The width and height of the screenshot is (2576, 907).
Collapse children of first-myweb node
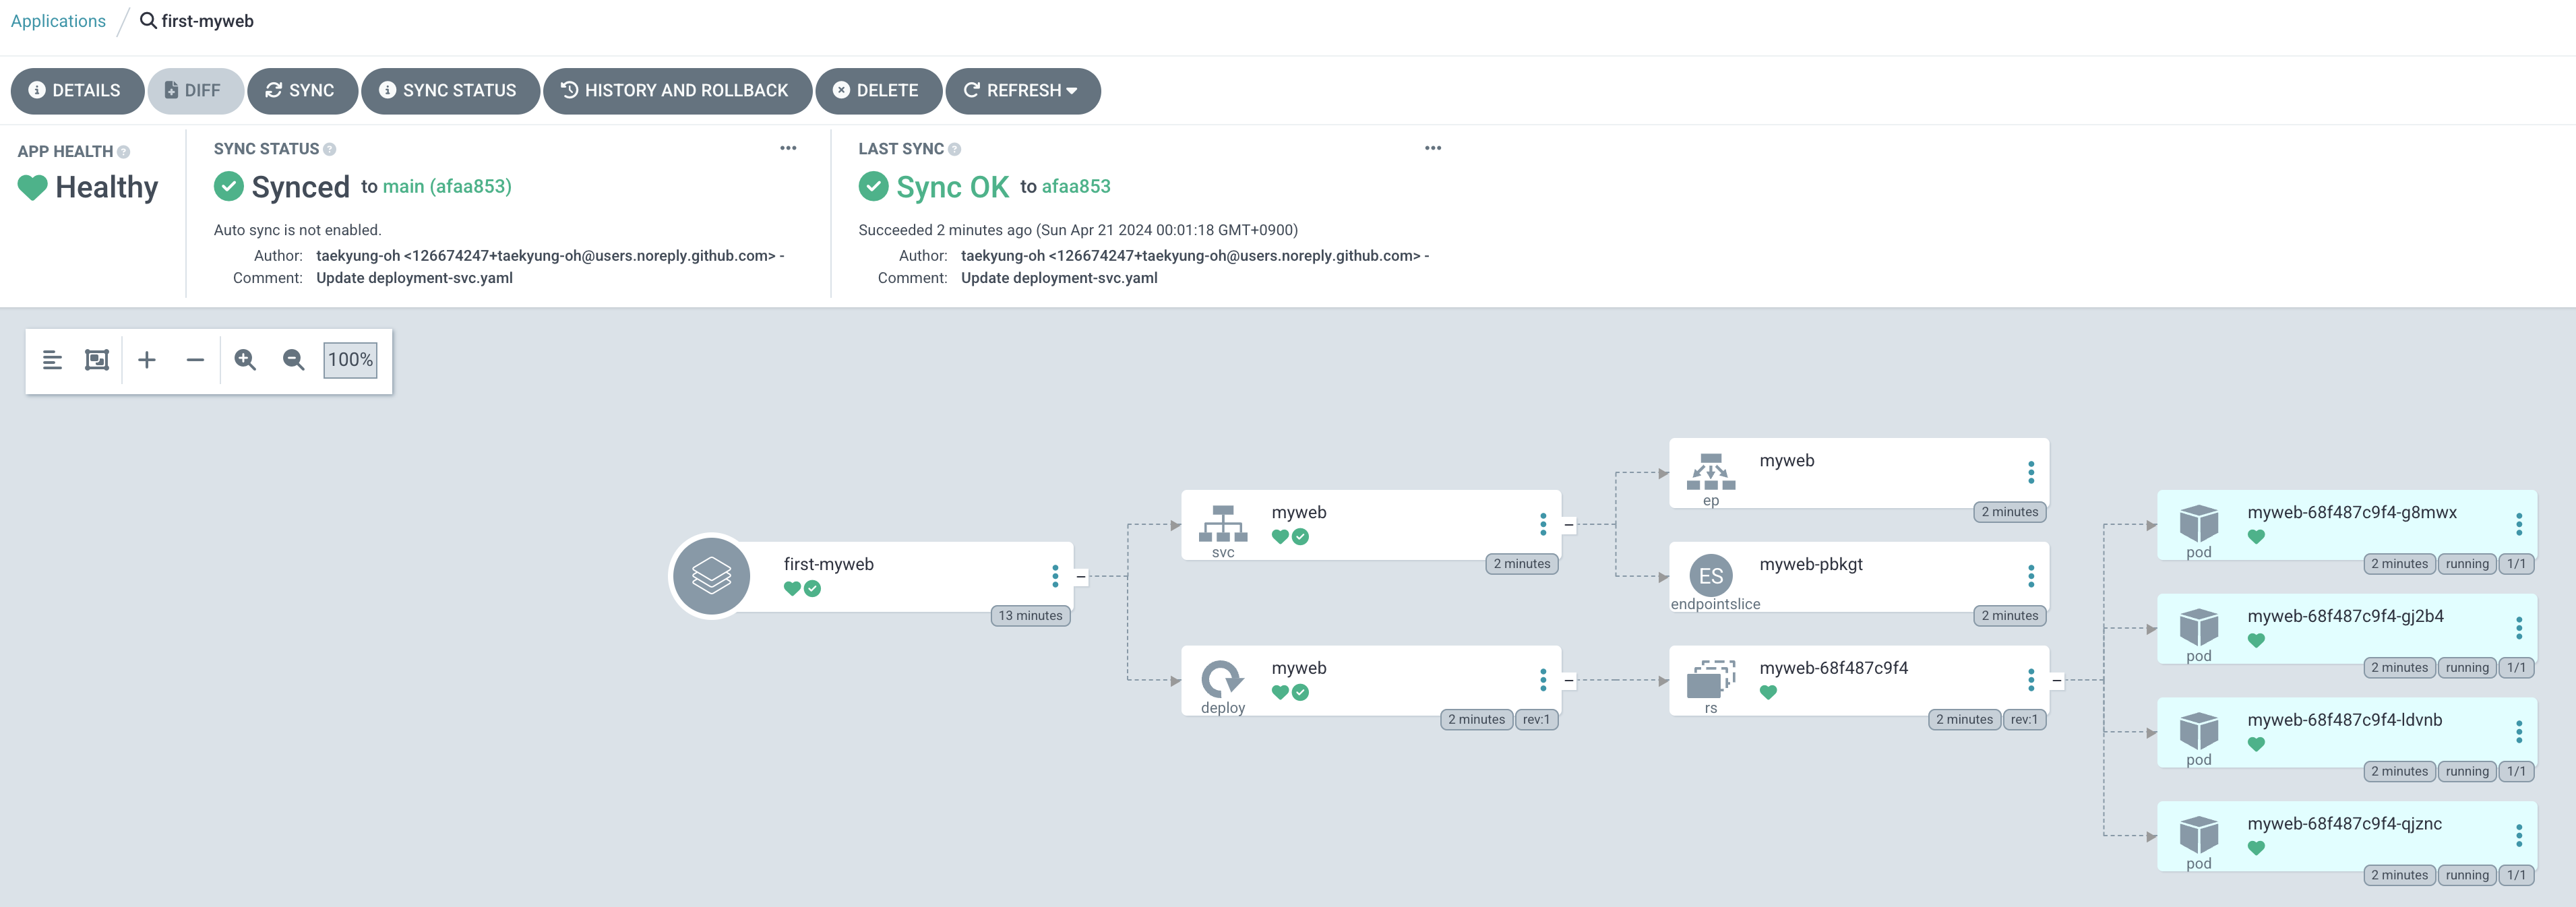click(1080, 577)
